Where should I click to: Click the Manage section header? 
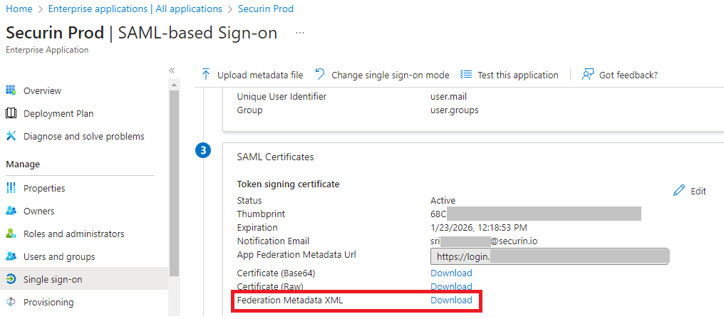point(23,164)
